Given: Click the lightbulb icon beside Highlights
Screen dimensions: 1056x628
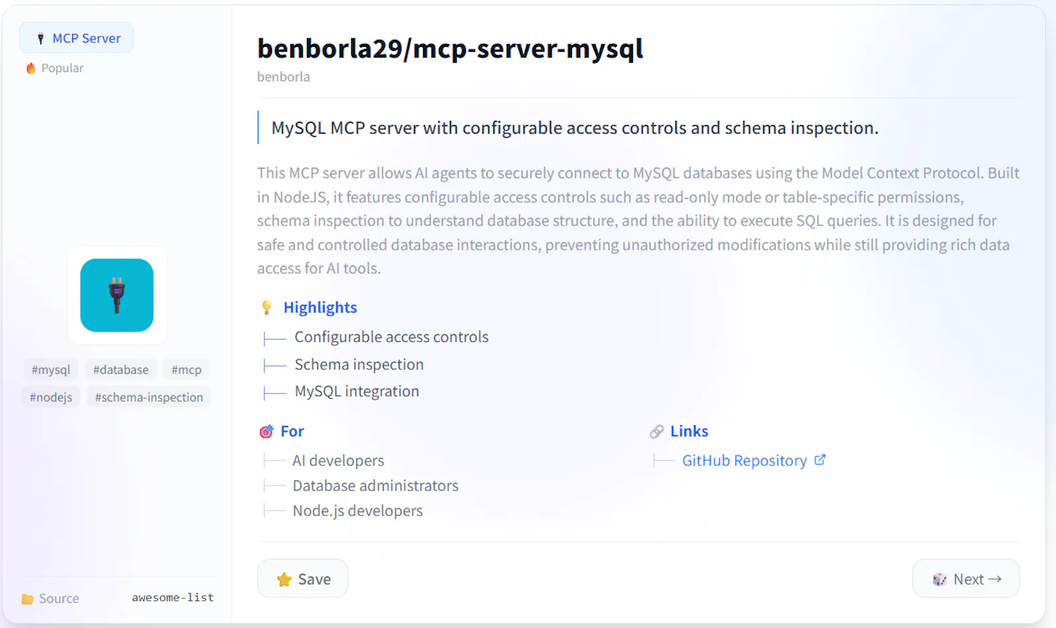Looking at the screenshot, I should click(x=267, y=307).
